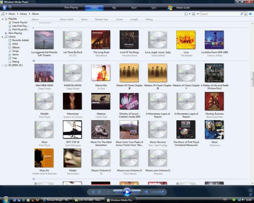Select the Muso Ko album cover
This screenshot has height=203, width=254.
[44, 158]
